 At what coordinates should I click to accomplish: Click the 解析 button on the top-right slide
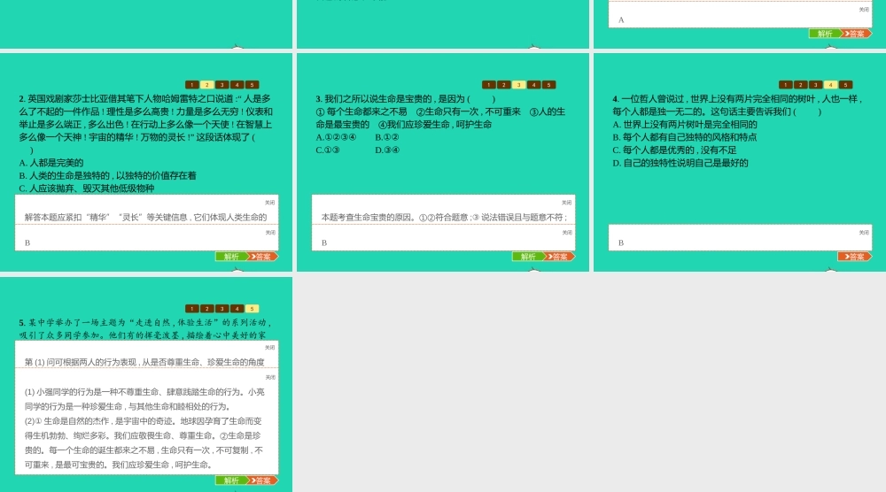click(825, 34)
